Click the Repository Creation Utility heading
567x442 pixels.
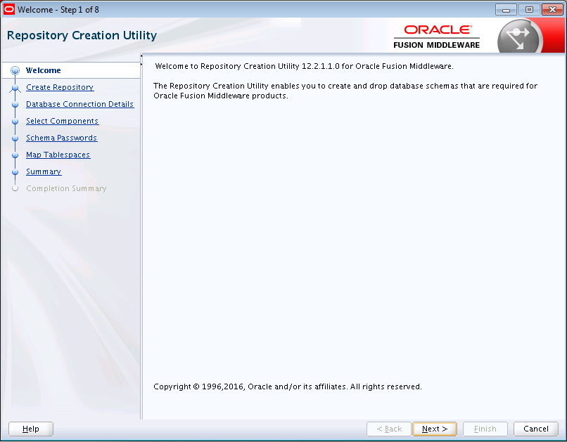point(82,35)
